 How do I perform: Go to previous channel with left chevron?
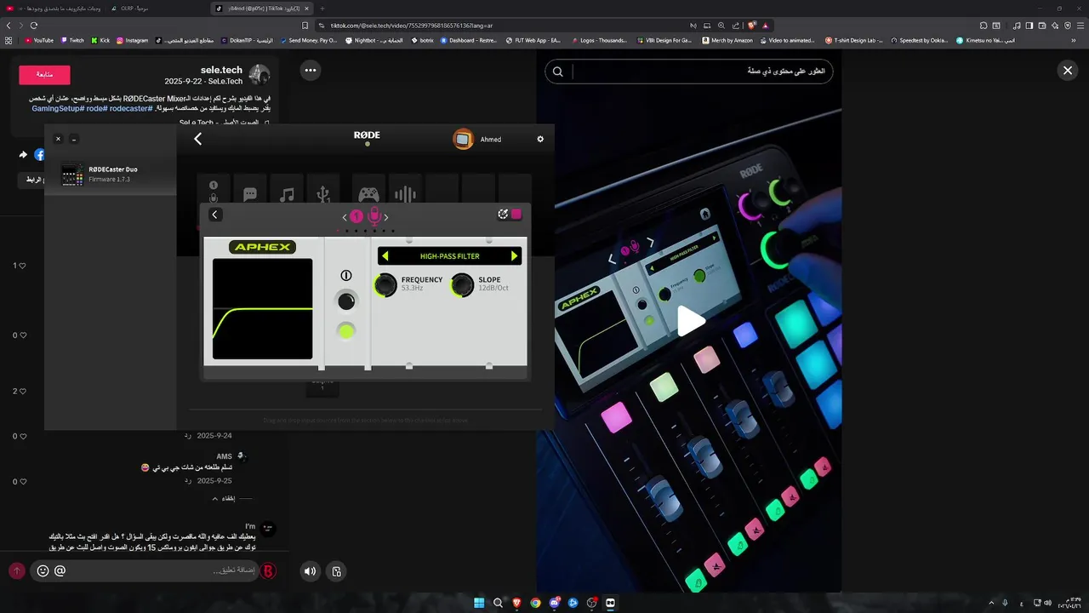[345, 217]
